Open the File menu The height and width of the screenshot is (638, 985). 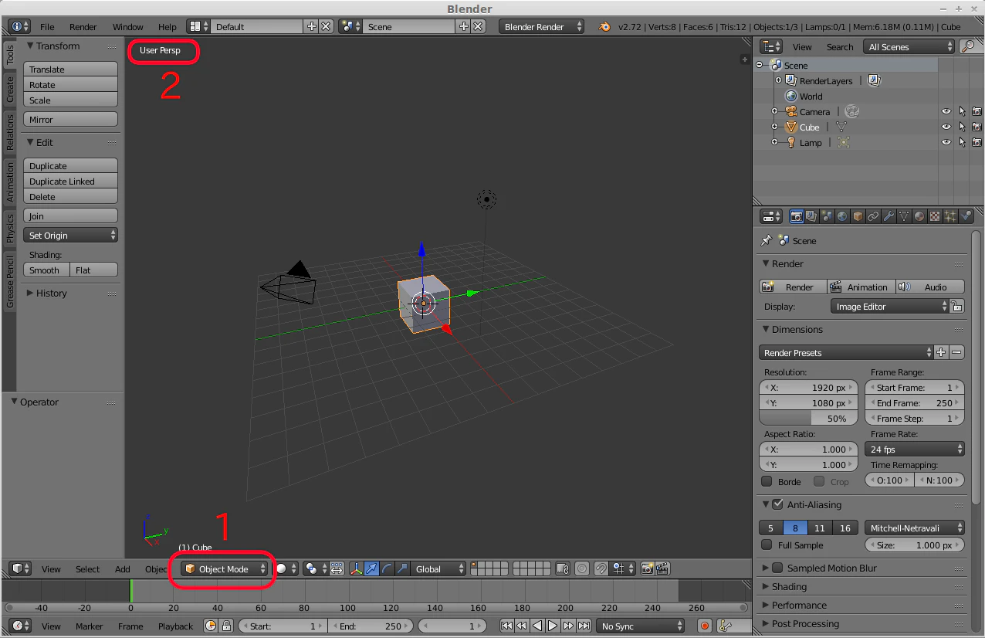tap(47, 27)
